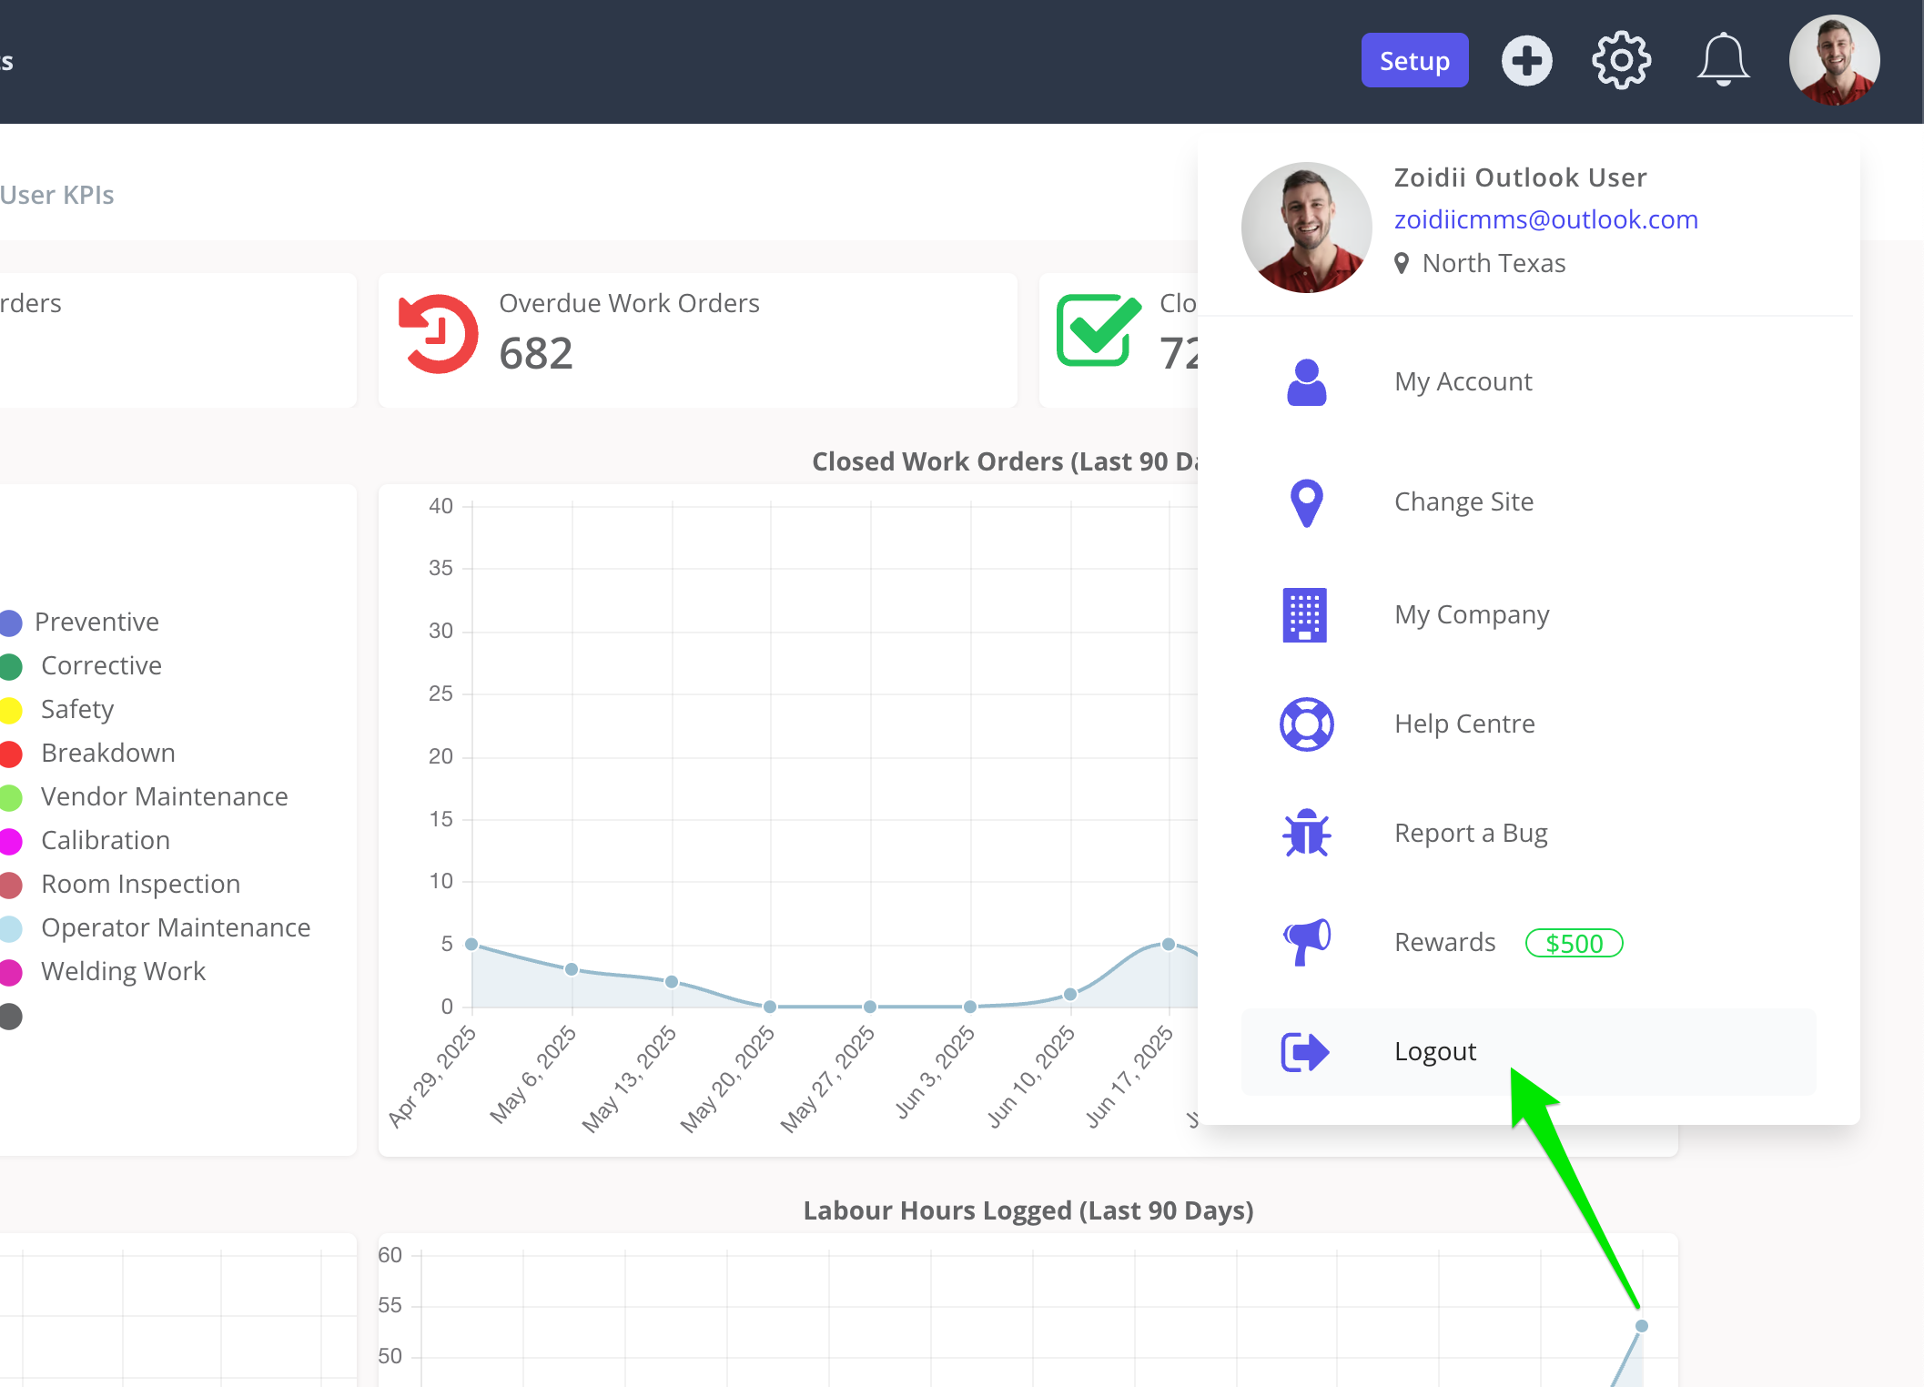Image resolution: width=1924 pixels, height=1387 pixels.
Task: Click Welding Work legend label
Action: coord(124,972)
